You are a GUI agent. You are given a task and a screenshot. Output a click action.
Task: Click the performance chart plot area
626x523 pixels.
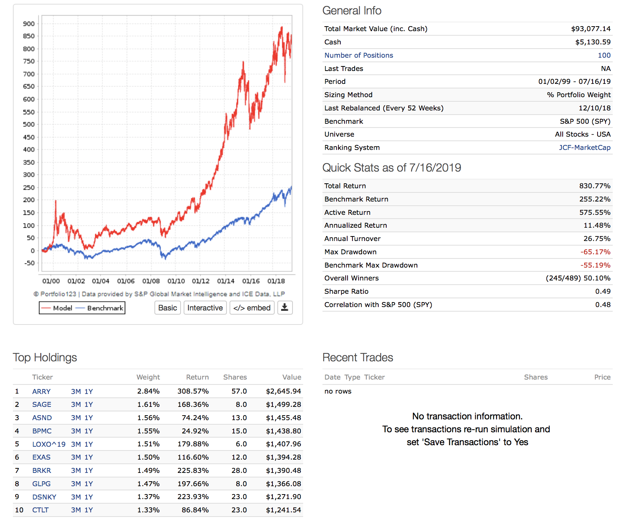pos(167,143)
